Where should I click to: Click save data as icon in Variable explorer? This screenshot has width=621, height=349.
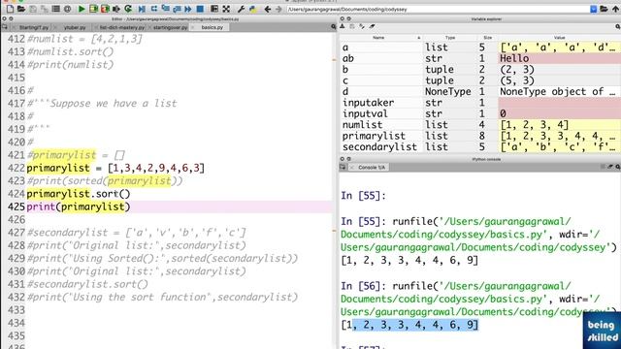click(x=362, y=26)
